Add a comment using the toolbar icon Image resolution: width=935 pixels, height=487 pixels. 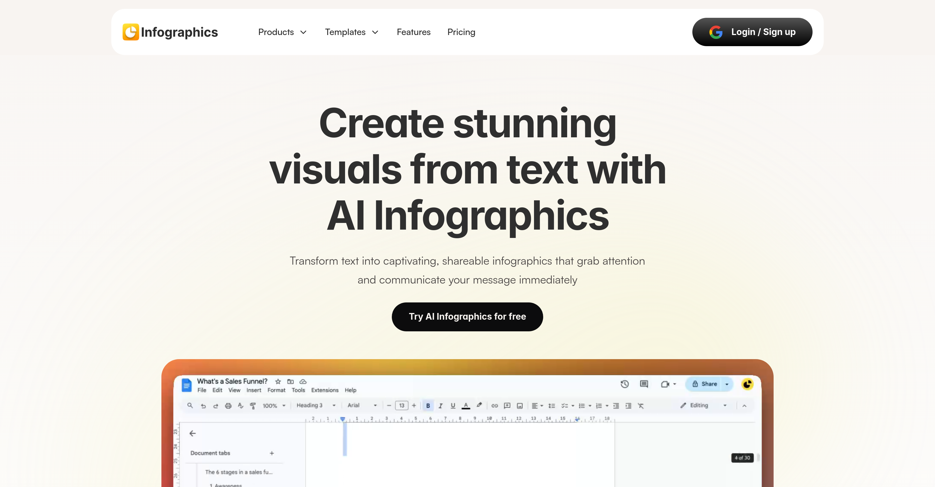tap(507, 405)
